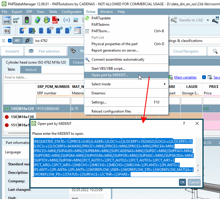Select Dreamoc in Extras menu

click(126, 93)
